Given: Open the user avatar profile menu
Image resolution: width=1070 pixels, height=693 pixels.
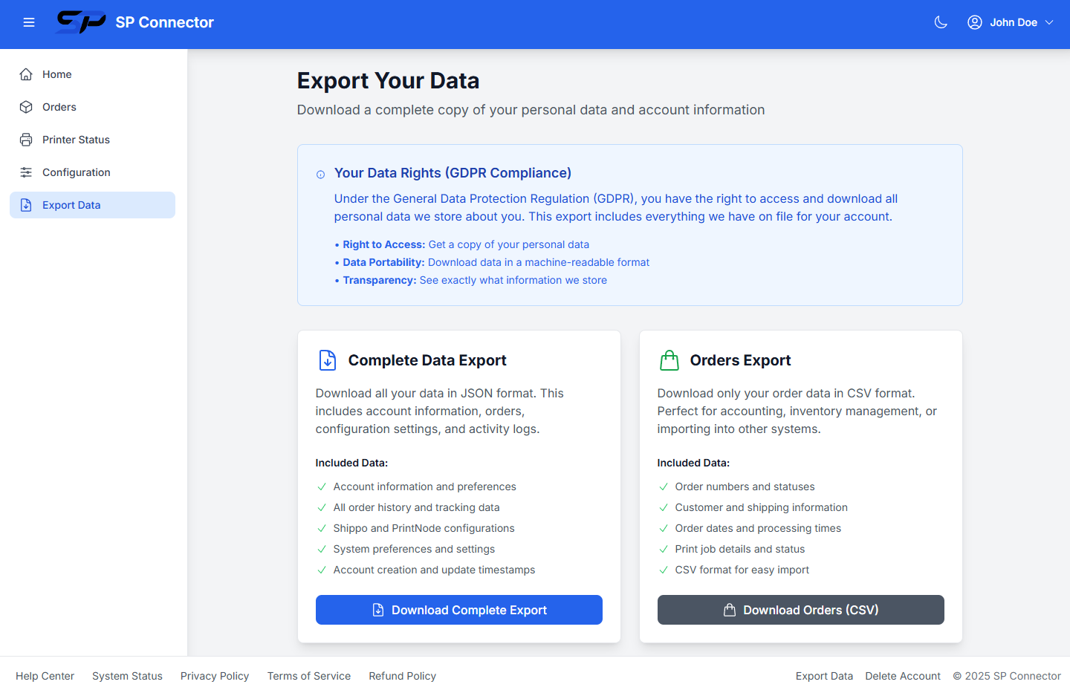Looking at the screenshot, I should [974, 22].
